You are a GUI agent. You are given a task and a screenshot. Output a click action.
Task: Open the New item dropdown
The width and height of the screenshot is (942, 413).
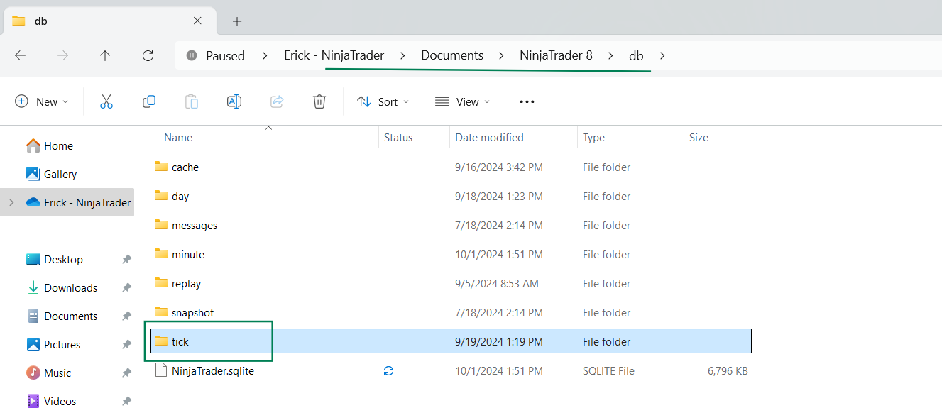tap(42, 101)
